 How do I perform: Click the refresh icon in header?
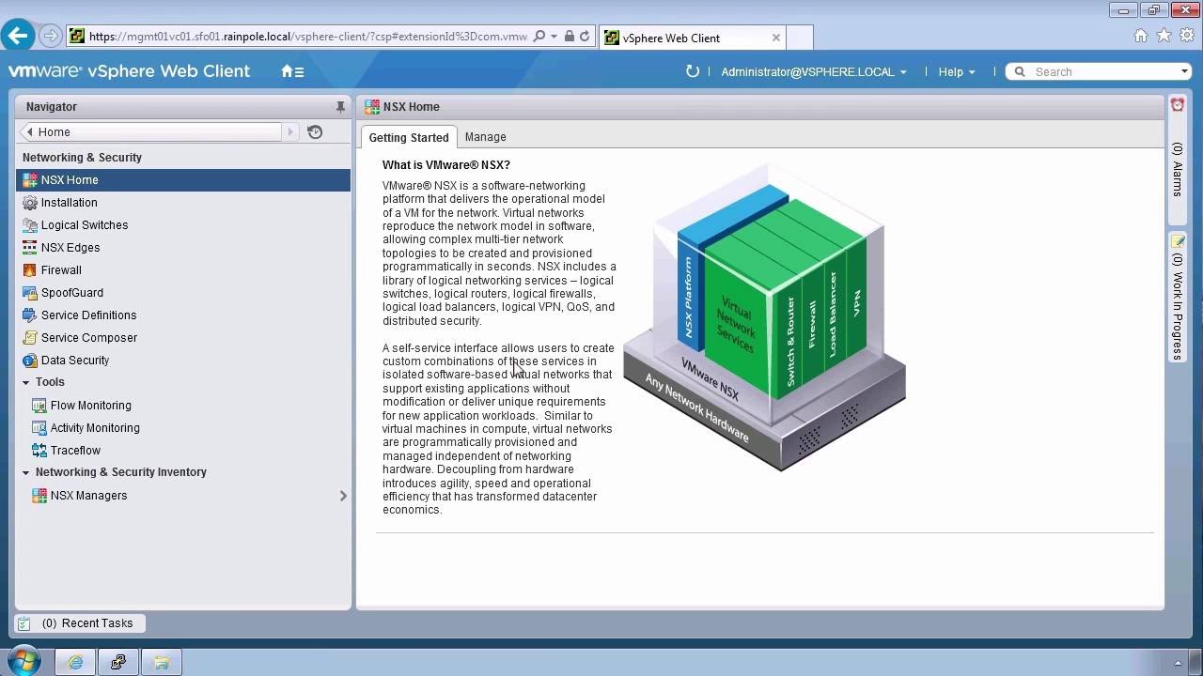point(693,71)
